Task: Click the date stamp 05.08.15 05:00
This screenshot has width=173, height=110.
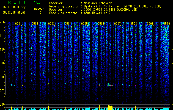Action: [14, 13]
